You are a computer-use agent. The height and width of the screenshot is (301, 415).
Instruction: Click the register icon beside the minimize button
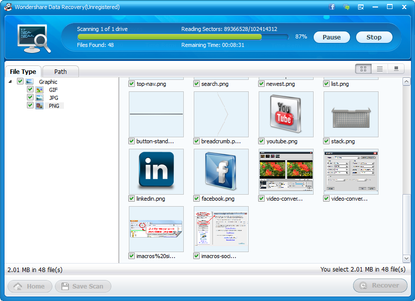click(x=361, y=7)
